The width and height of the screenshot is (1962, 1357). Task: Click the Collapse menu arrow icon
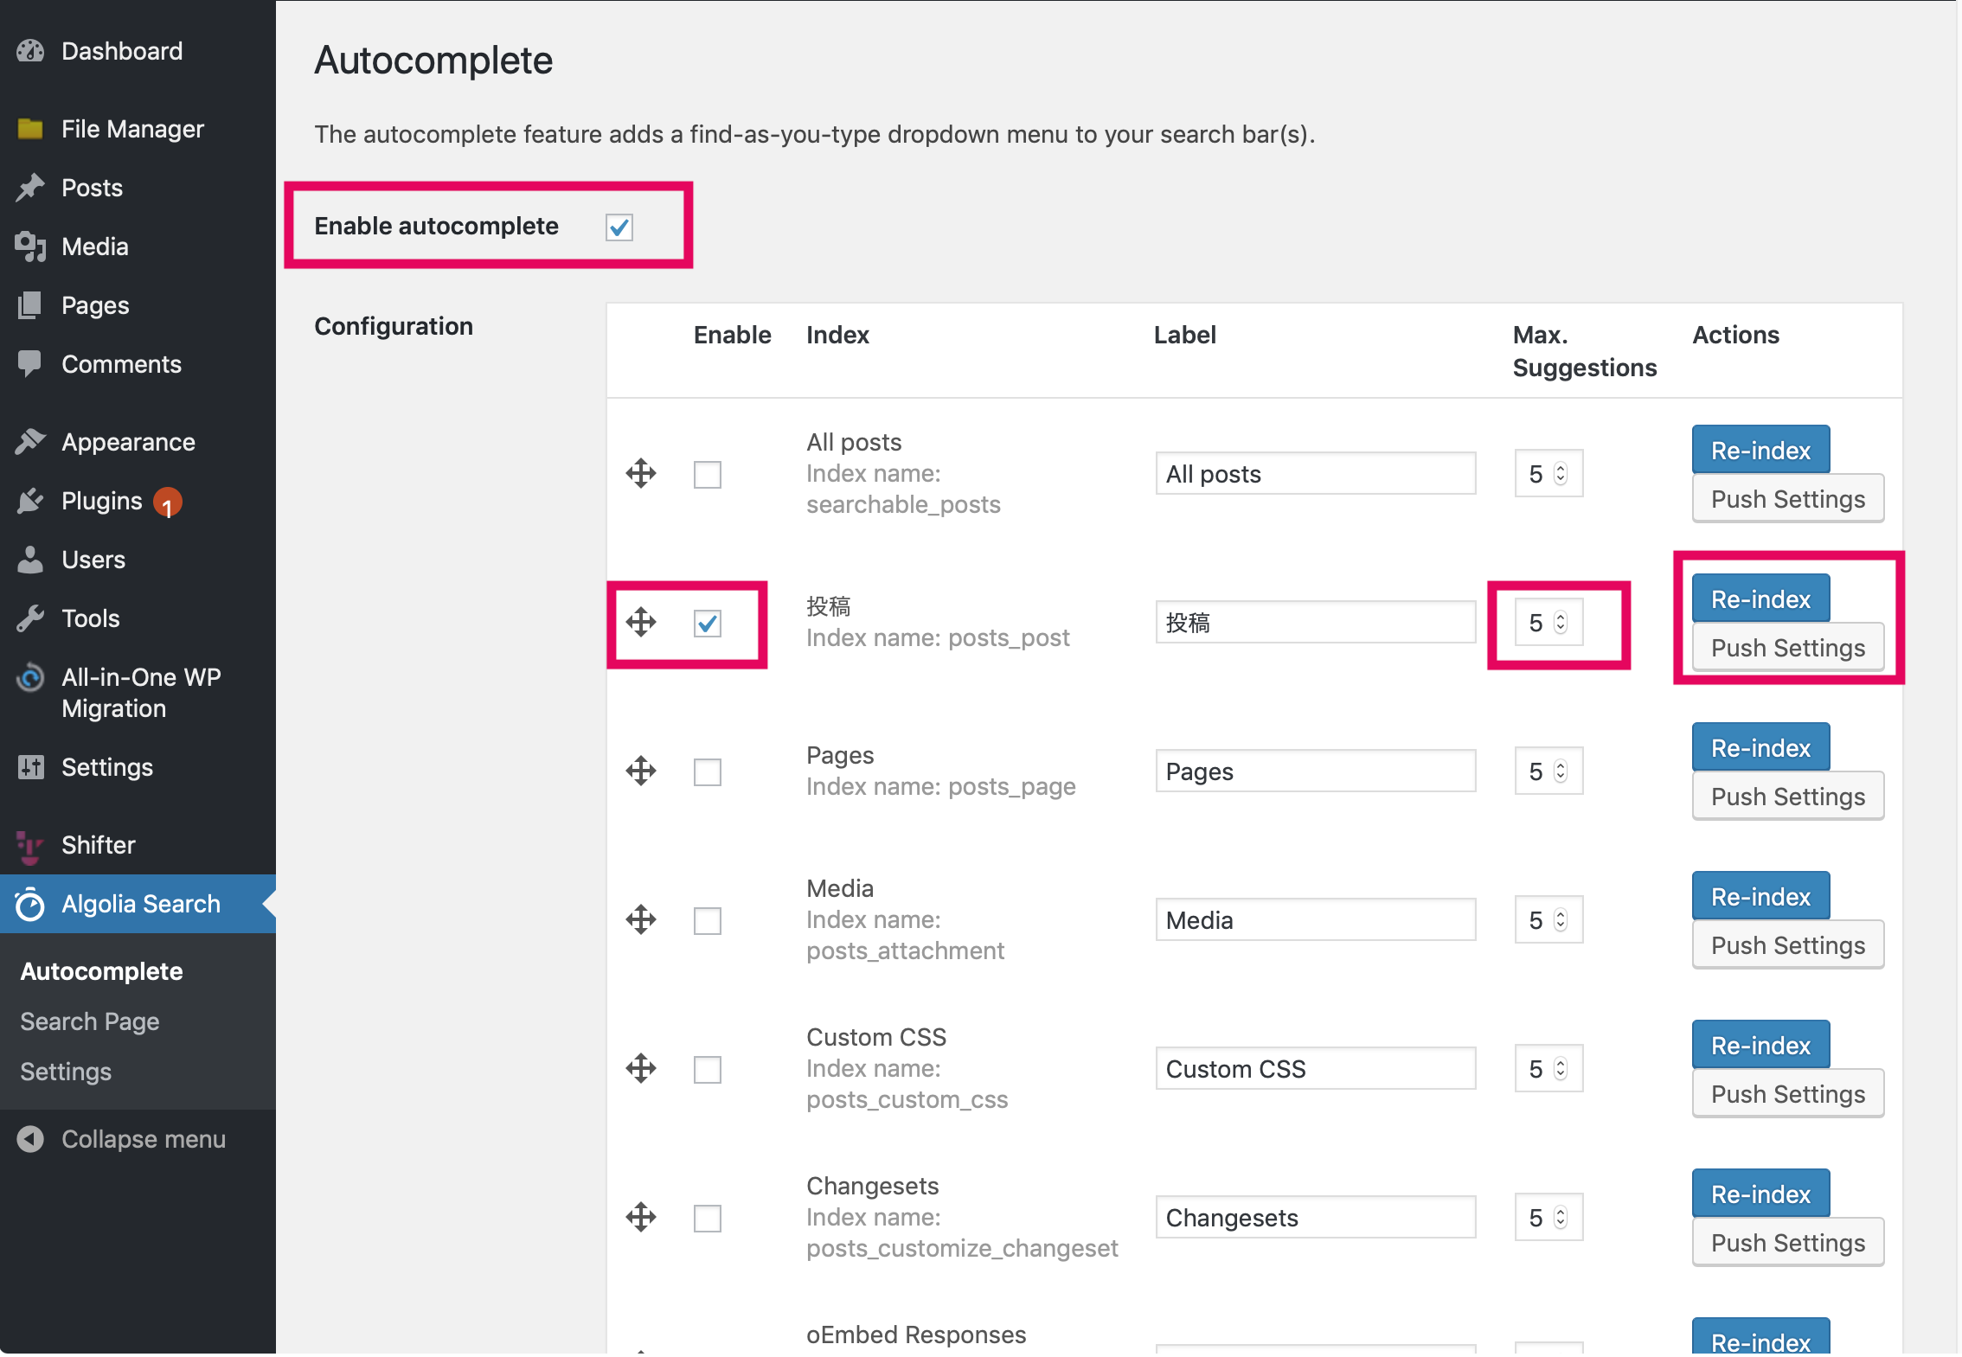(30, 1139)
